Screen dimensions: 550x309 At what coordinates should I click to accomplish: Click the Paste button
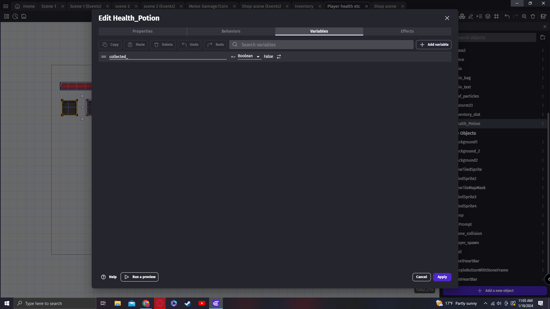(136, 45)
